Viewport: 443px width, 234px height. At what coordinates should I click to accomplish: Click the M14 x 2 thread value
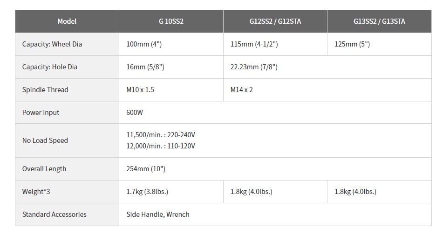coord(242,90)
